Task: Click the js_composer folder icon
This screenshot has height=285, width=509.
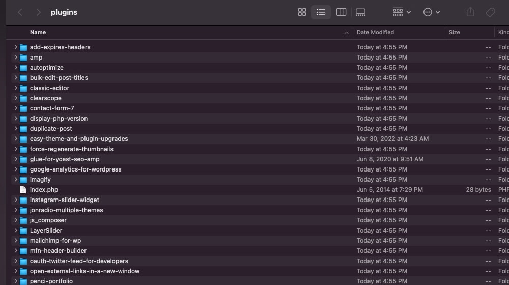Action: coord(23,220)
